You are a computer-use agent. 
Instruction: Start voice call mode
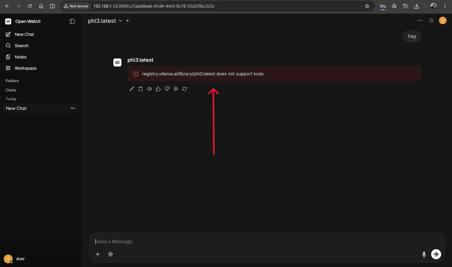tap(436, 254)
